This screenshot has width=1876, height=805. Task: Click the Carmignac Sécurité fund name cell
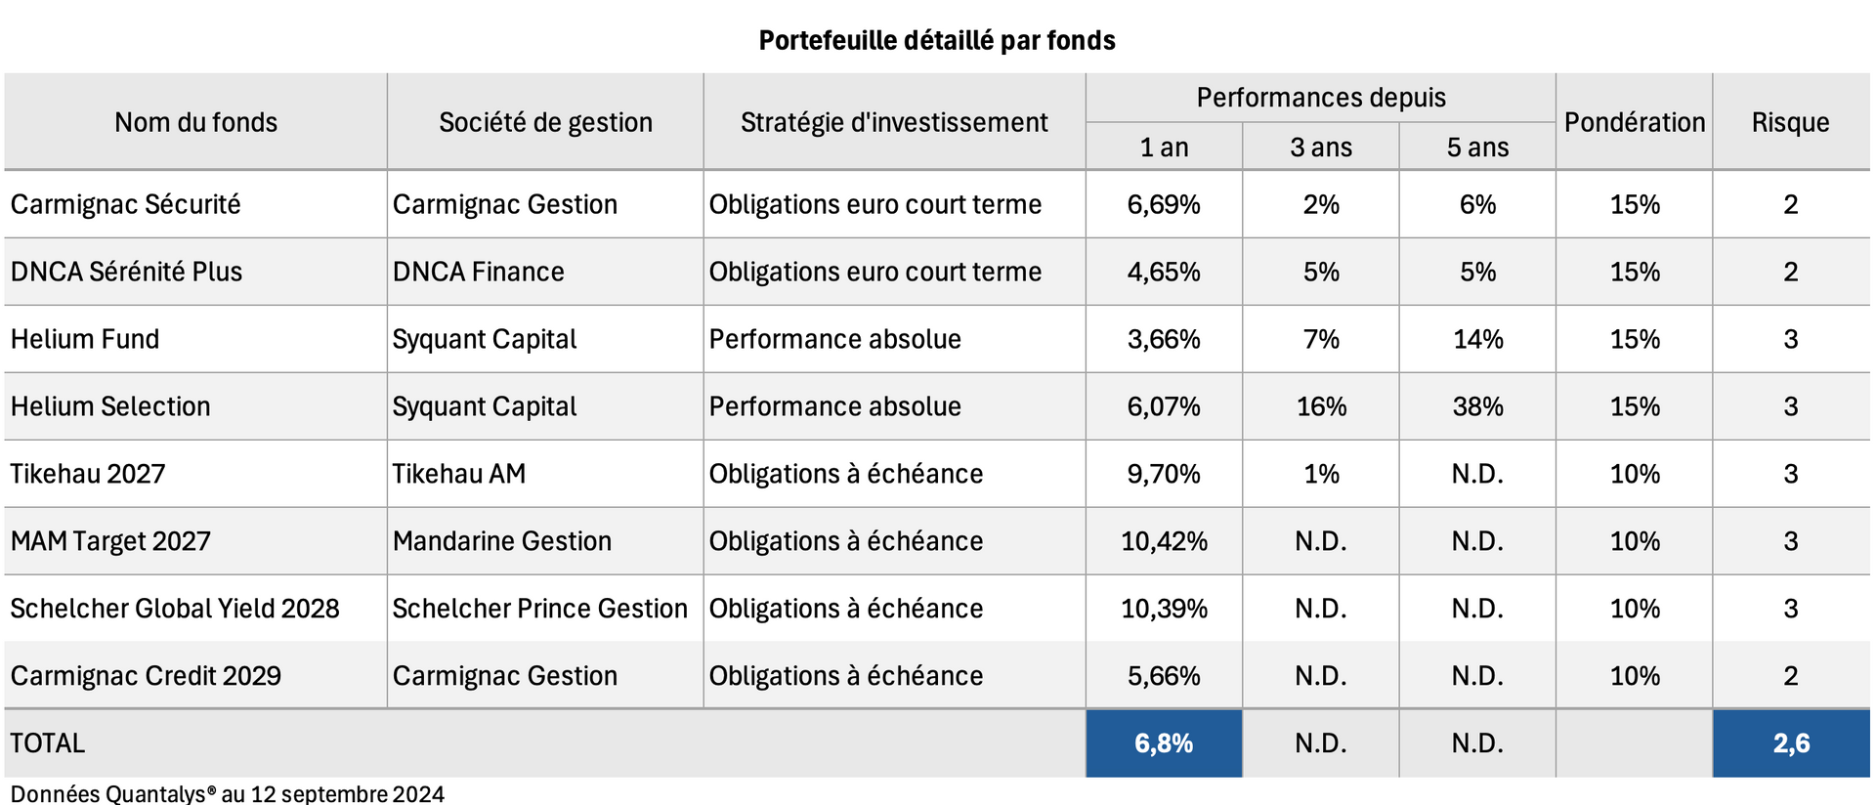point(126,204)
